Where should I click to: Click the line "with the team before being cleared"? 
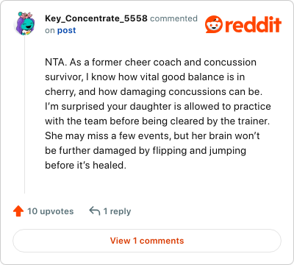coord(157,121)
